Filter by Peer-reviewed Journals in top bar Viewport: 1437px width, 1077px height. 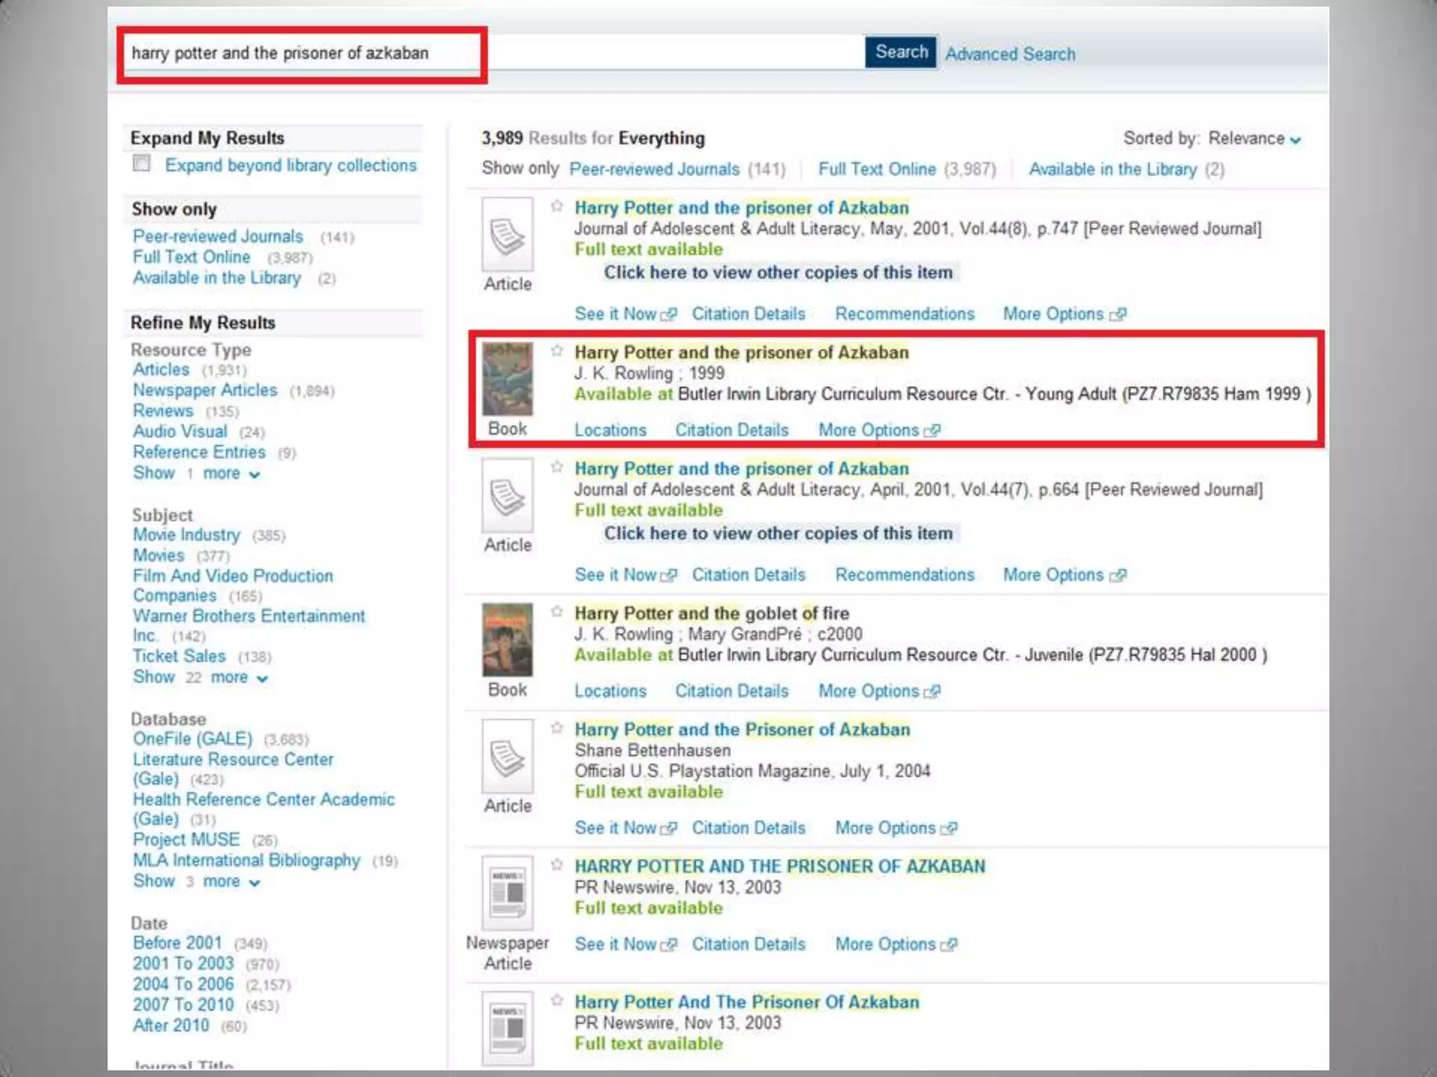point(653,169)
